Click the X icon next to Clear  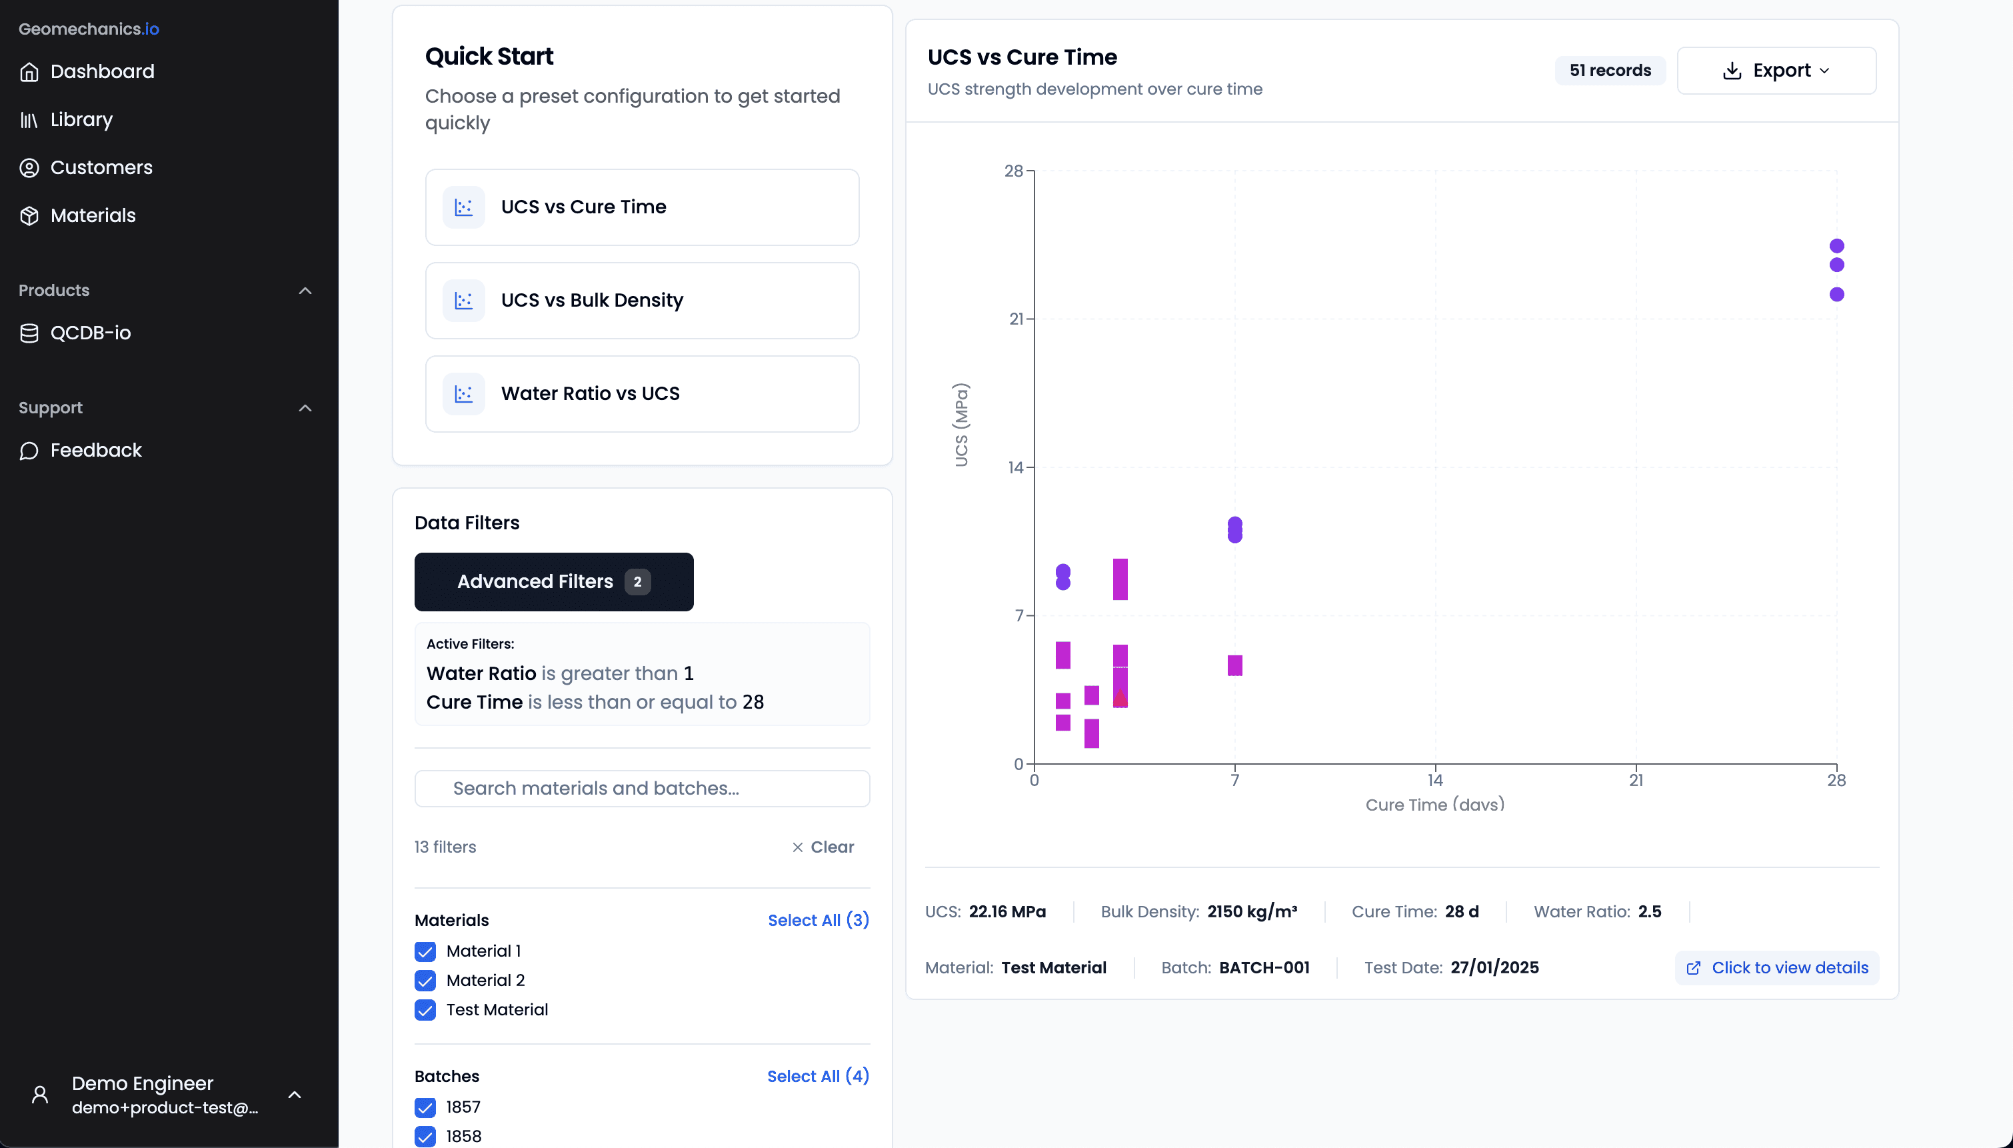798,847
